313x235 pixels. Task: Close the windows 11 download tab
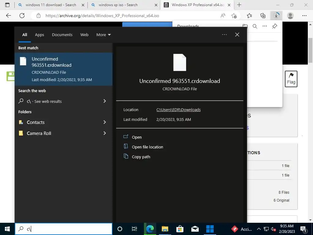83,5
